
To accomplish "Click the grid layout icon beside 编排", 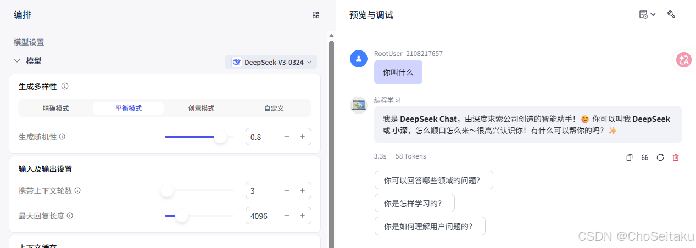I will click(316, 15).
